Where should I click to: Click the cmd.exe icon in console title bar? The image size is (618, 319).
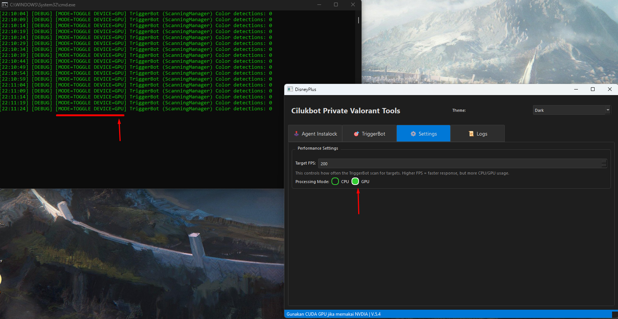(5, 5)
